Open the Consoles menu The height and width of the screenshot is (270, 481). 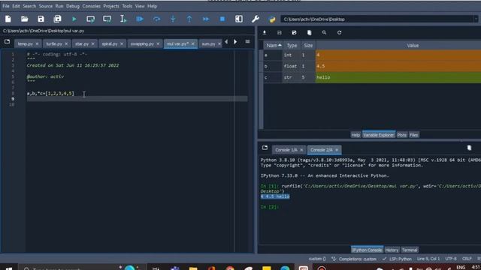[91, 6]
